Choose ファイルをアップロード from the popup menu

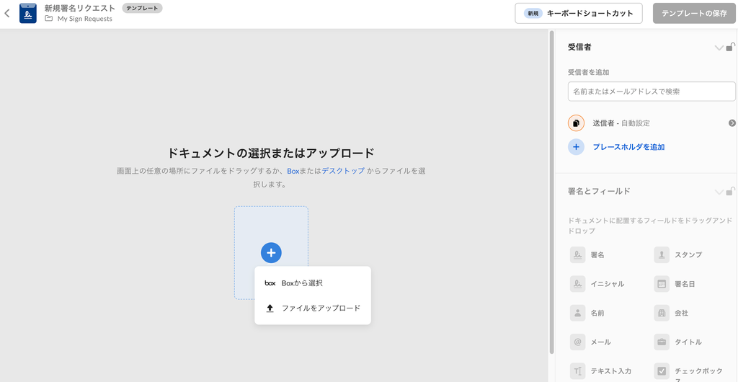click(320, 308)
